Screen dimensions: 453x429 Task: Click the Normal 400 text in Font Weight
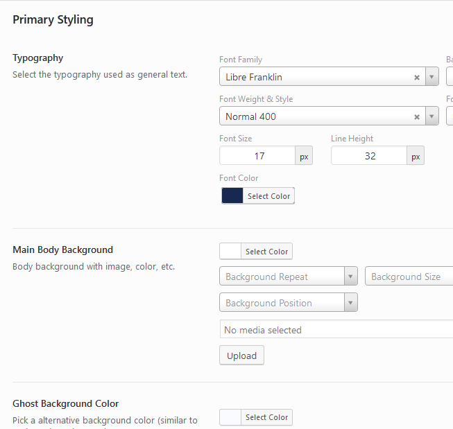[x=250, y=116]
